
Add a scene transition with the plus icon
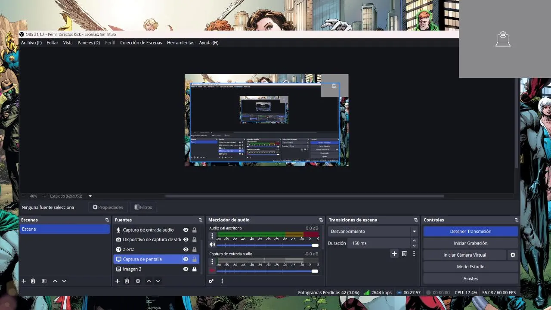click(x=394, y=254)
